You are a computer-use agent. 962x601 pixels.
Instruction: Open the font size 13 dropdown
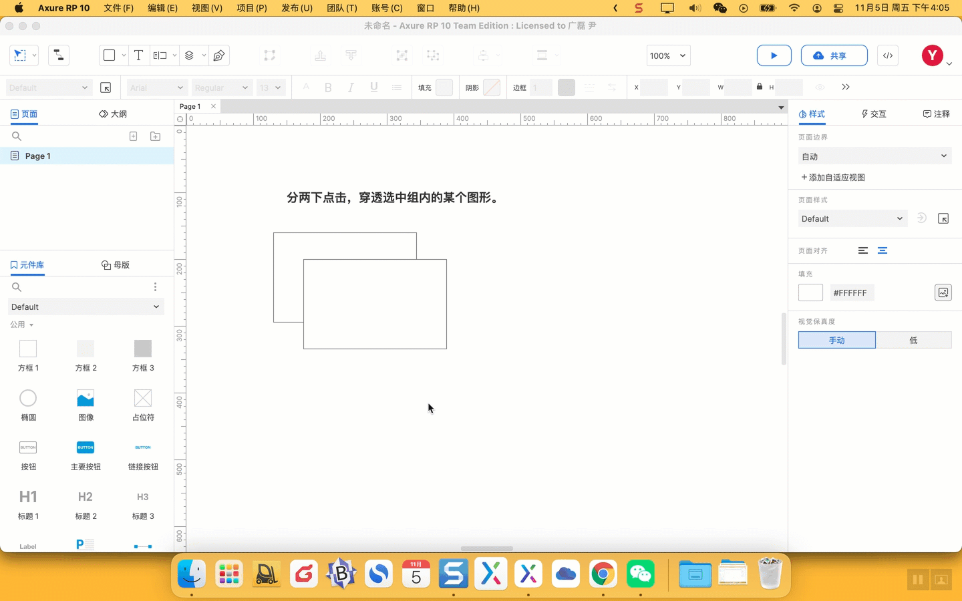(271, 87)
